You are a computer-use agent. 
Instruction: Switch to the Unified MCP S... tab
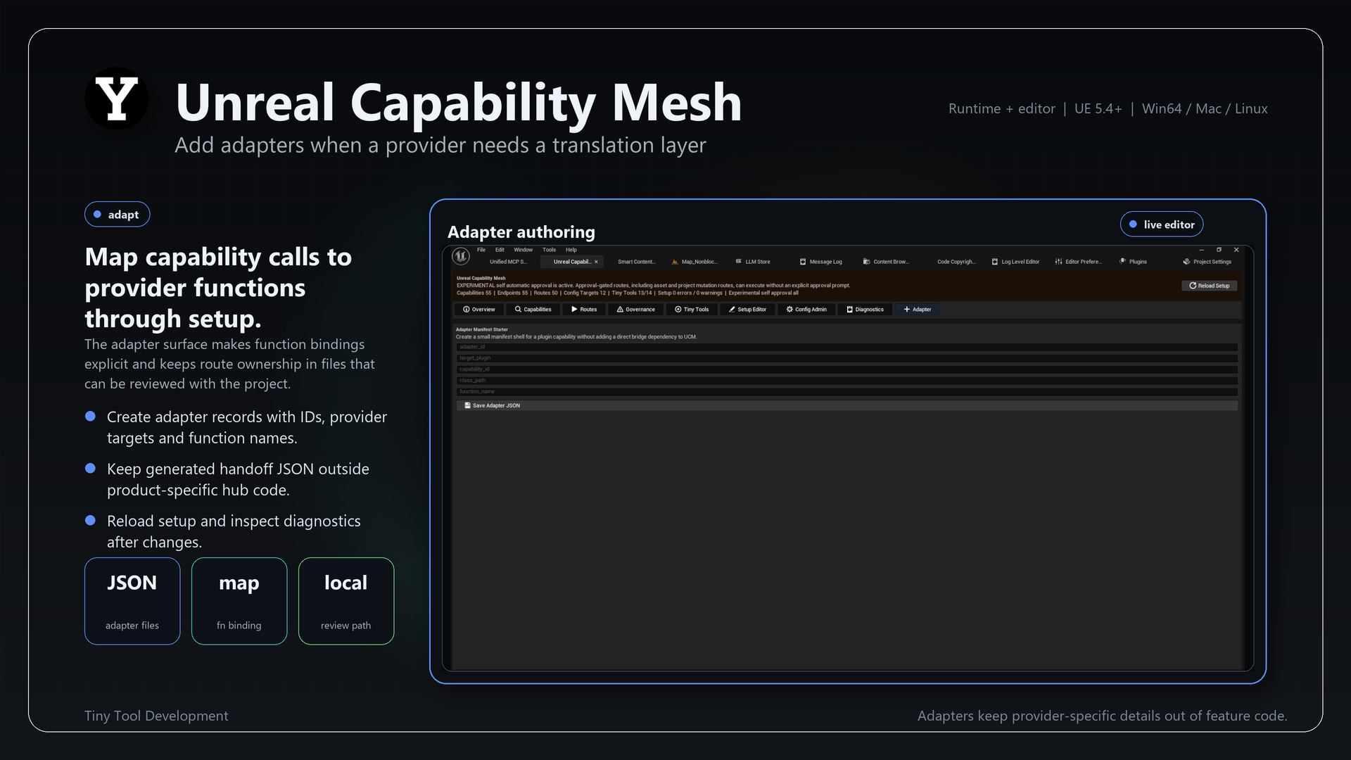point(508,262)
